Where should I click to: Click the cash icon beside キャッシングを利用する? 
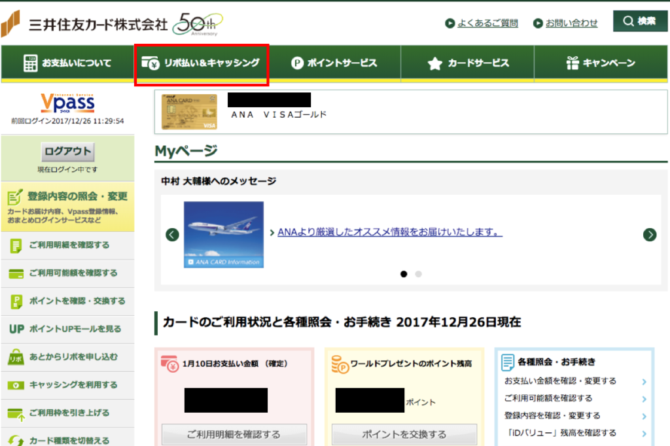[16, 385]
